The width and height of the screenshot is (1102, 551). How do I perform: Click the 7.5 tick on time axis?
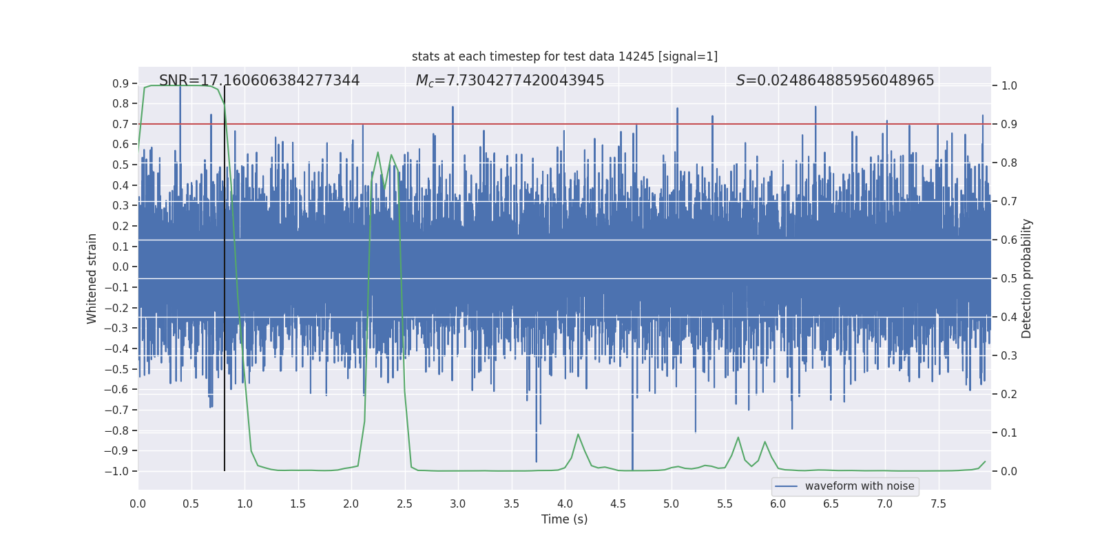click(938, 503)
